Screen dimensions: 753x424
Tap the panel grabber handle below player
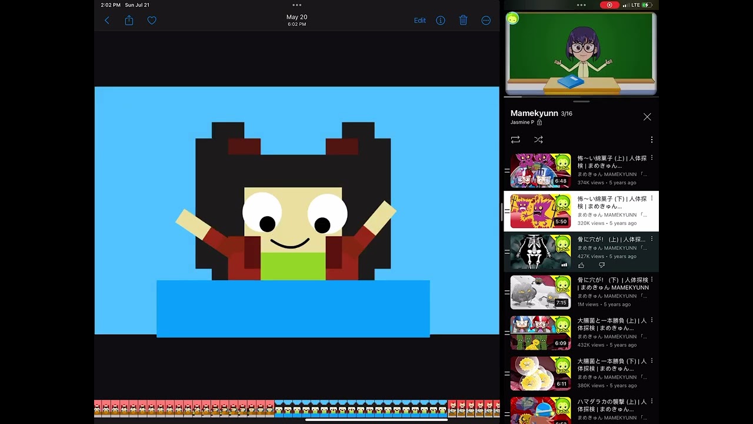click(x=581, y=101)
